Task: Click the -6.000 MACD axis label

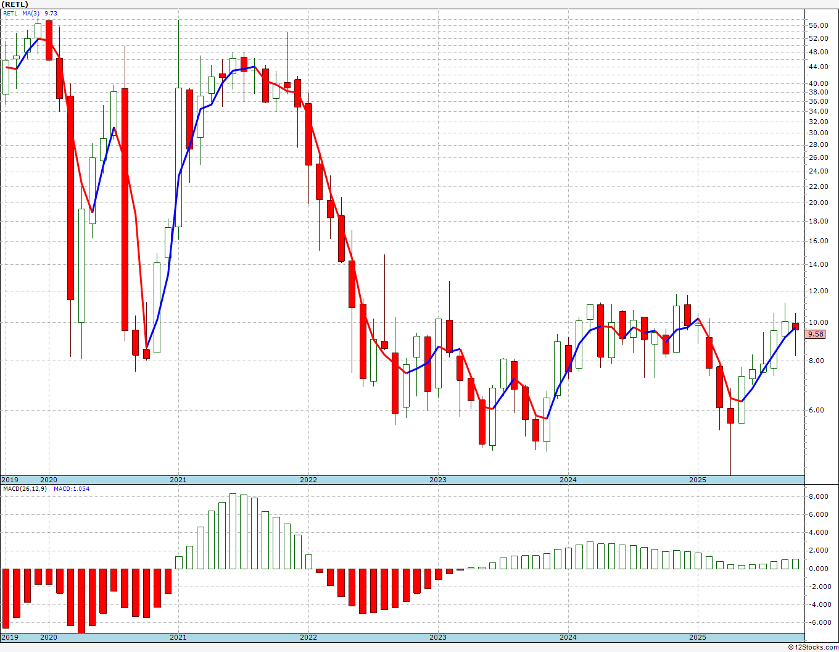Action: tap(817, 622)
